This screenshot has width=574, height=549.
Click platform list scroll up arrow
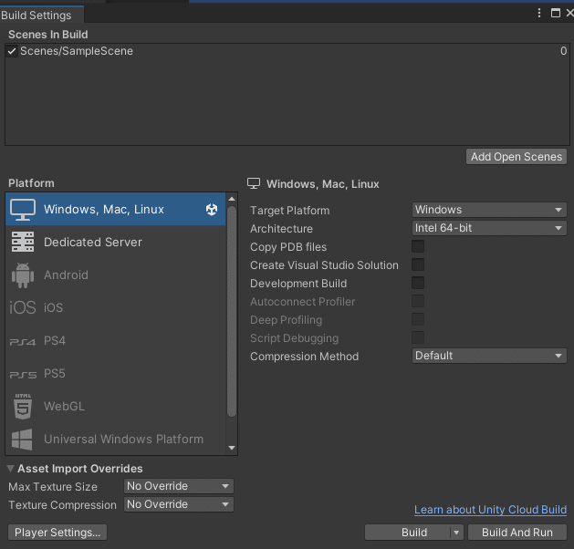232,199
